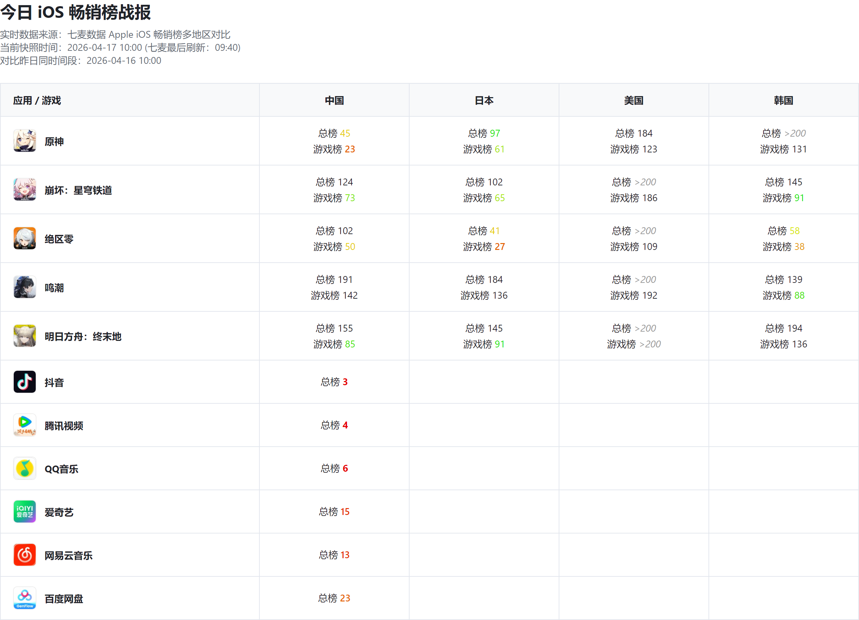Click the 绝区零 game icon
The image size is (859, 620).
(25, 239)
